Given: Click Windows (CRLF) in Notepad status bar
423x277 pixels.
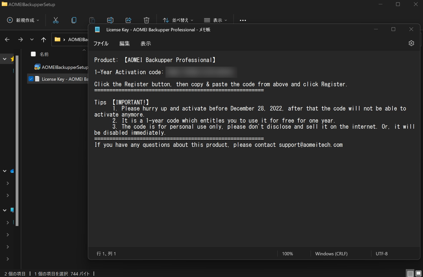Looking at the screenshot, I should pyautogui.click(x=331, y=254).
